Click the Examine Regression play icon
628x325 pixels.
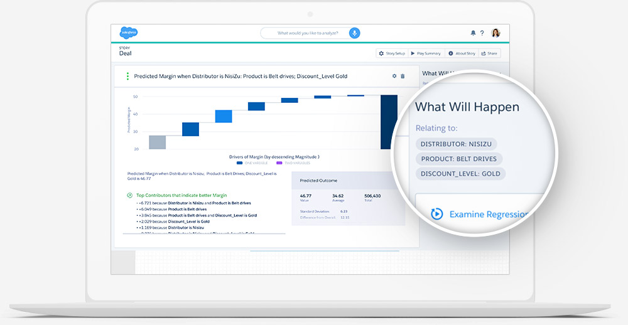point(436,214)
